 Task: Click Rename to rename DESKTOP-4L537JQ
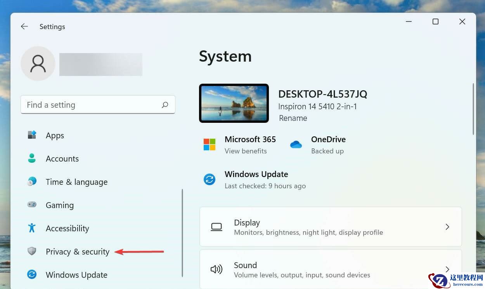click(x=293, y=118)
